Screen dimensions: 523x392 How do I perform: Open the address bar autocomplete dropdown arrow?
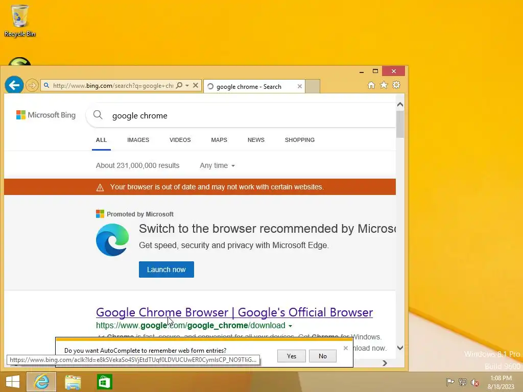(x=187, y=86)
